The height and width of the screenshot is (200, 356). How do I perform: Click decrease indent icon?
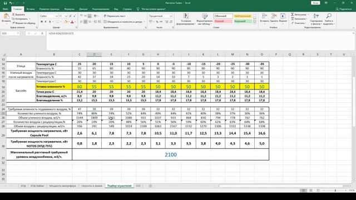click(95, 22)
